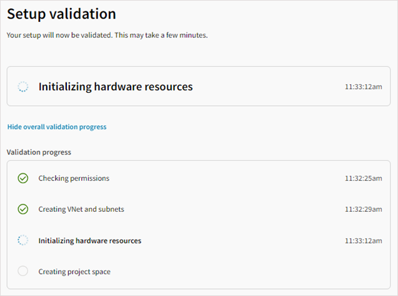
Task: Click the 'Your setup will now be validated' description text
Action: coord(107,35)
